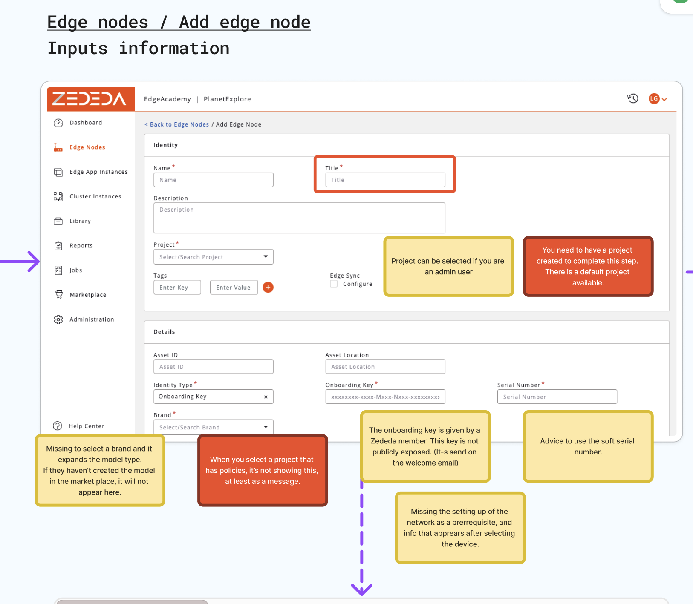Screen dimensions: 693x604
Task: Open the Edge App Instances icon
Action: tap(58, 172)
